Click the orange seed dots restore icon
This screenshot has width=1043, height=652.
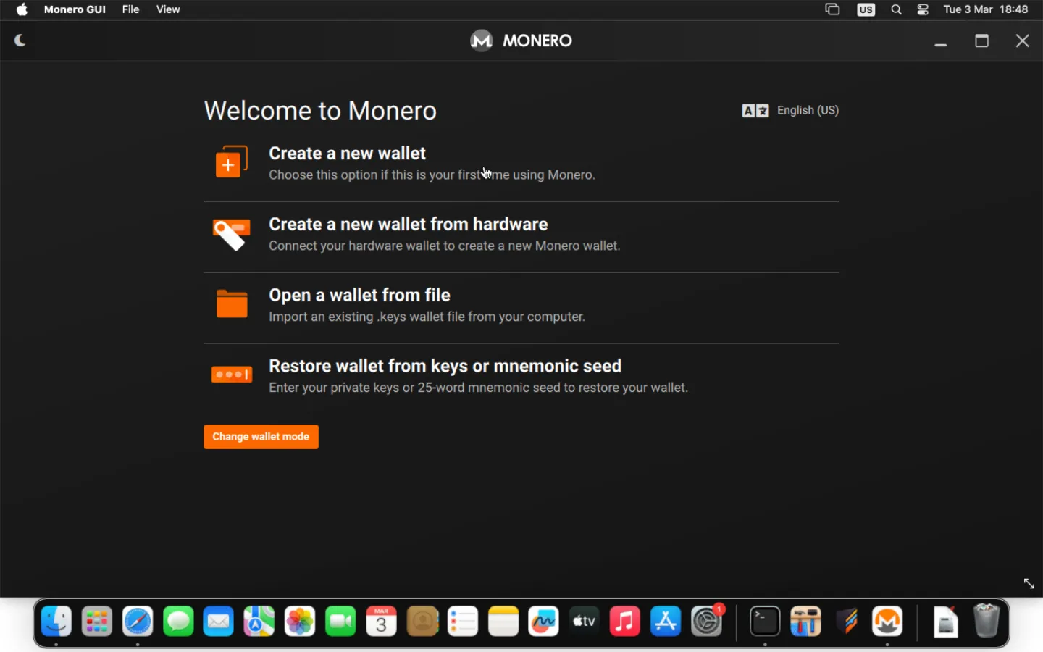pos(232,375)
